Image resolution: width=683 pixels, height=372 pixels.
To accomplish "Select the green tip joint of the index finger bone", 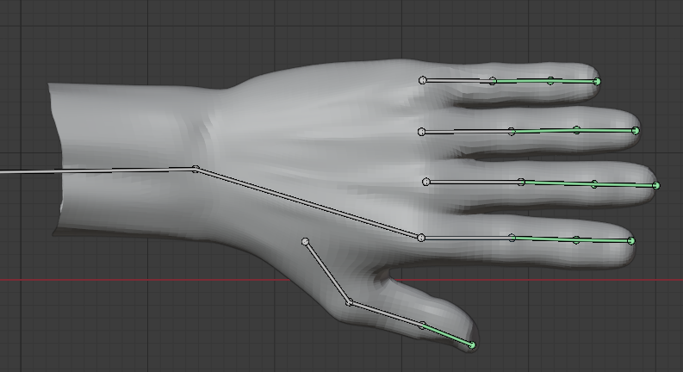I will (631, 241).
